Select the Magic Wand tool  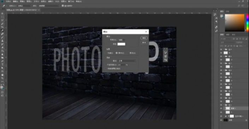pyautogui.click(x=2, y=24)
